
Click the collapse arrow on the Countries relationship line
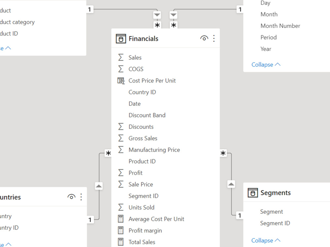[x=99, y=186]
